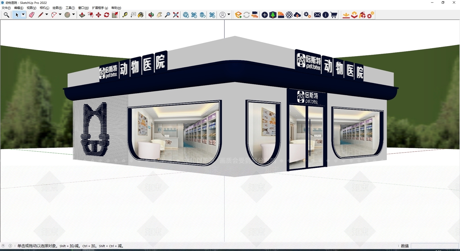Open the 帮助(H) menu
Viewport: 460px width, 251px height.
(116, 8)
